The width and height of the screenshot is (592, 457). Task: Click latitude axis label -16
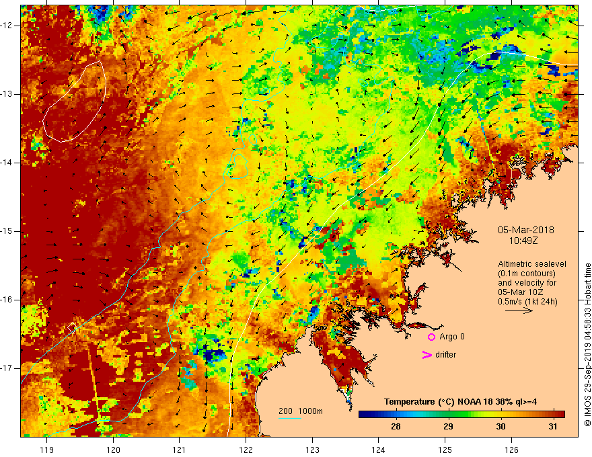pos(7,300)
